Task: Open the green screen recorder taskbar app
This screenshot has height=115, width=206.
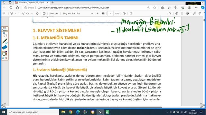Action: [108, 112]
